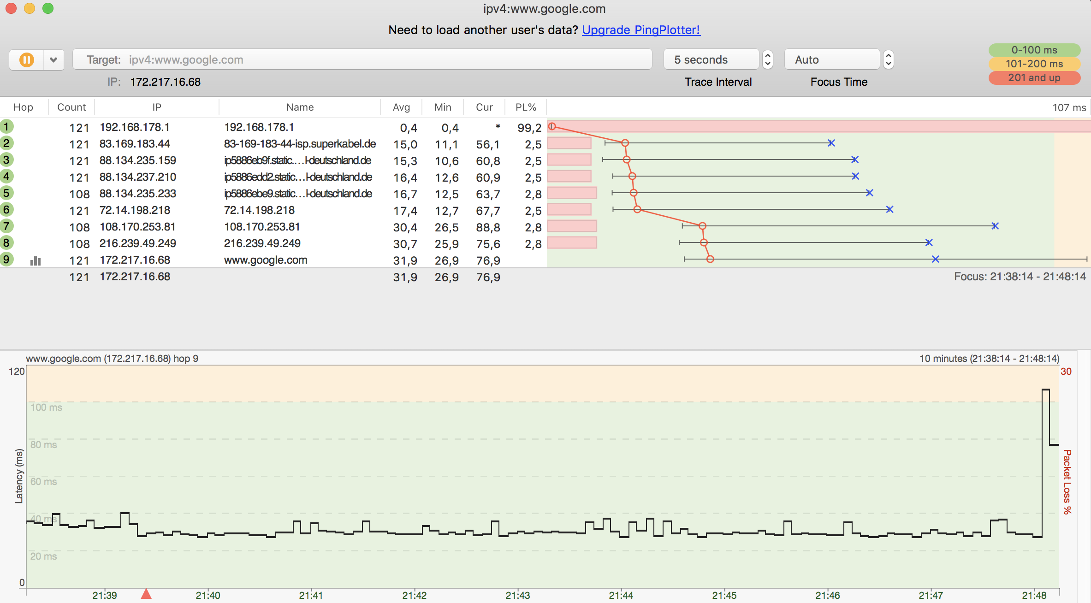Click the yellow 101-200 ms legend swatch
This screenshot has height=603, width=1091.
pos(1034,64)
